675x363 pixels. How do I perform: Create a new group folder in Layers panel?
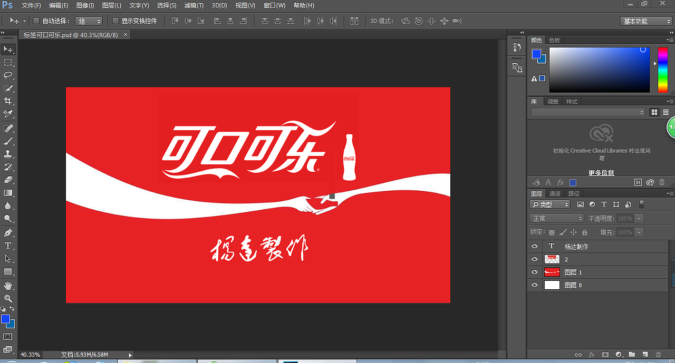point(631,355)
